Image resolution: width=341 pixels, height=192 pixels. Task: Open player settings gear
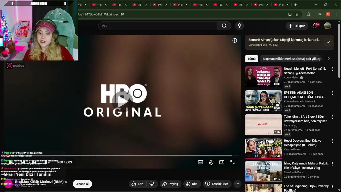point(211,162)
